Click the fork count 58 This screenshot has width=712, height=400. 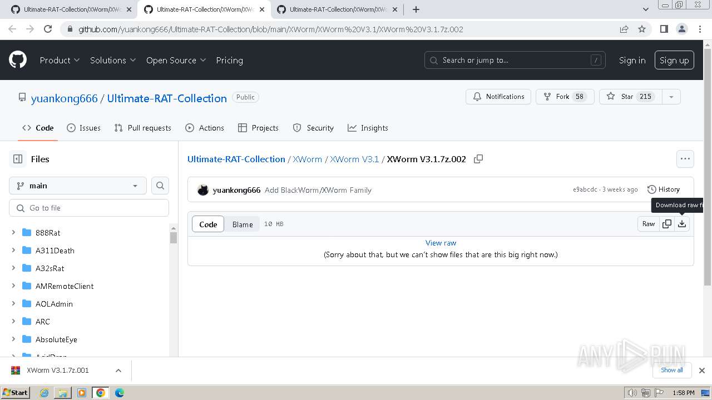(x=580, y=97)
